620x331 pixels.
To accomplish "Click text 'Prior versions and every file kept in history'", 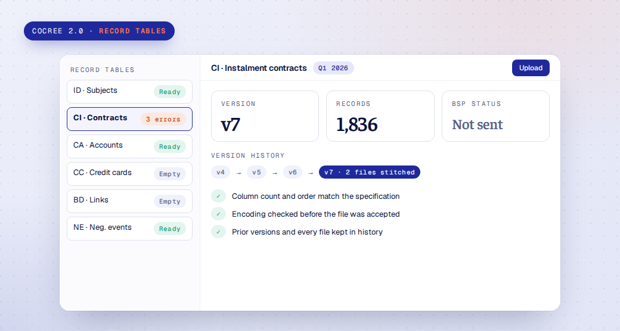I will [x=307, y=232].
